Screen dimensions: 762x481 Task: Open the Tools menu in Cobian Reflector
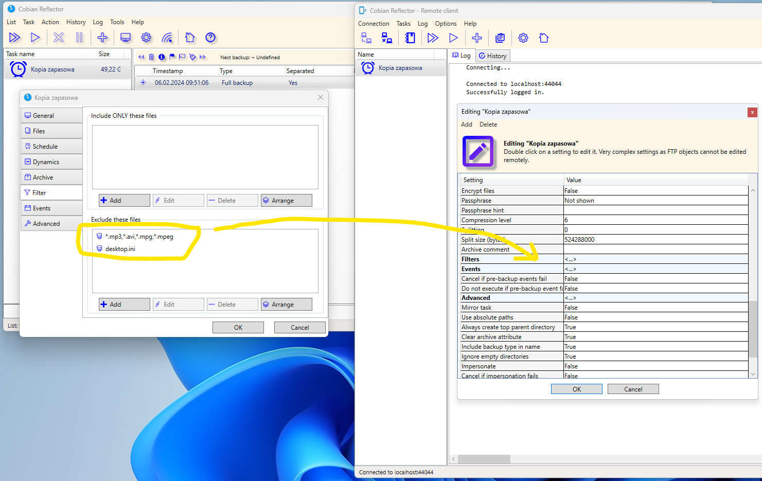tap(117, 22)
